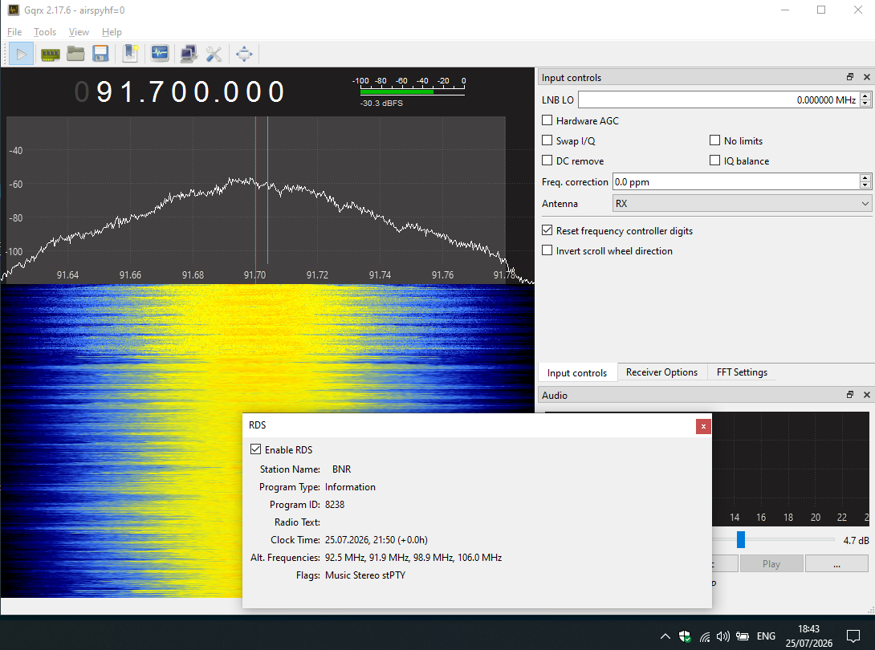Toggle full screen arrows icon
Screen dimensions: 875x650
[244, 54]
